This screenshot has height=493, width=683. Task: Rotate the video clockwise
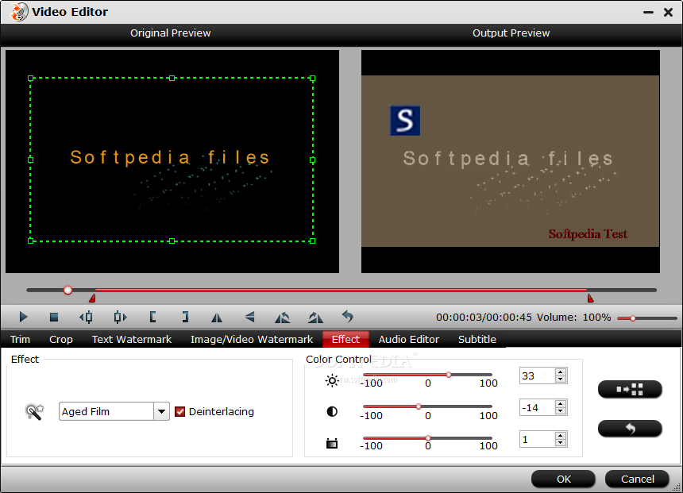(315, 318)
